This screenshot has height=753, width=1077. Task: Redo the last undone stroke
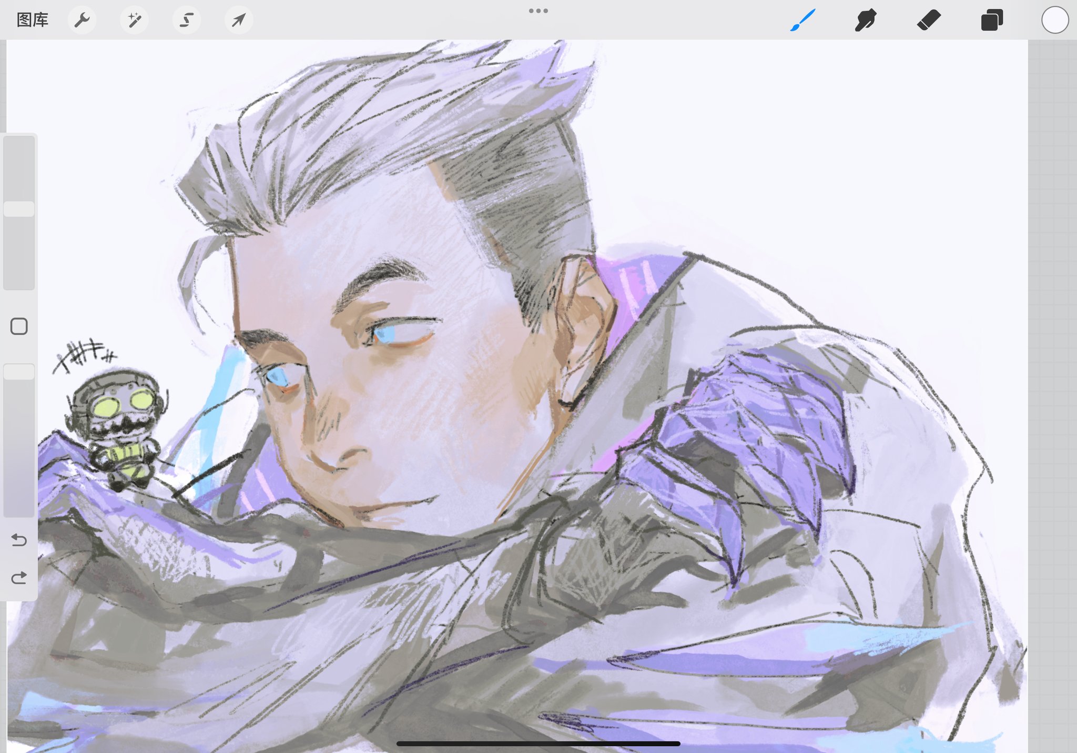point(19,578)
